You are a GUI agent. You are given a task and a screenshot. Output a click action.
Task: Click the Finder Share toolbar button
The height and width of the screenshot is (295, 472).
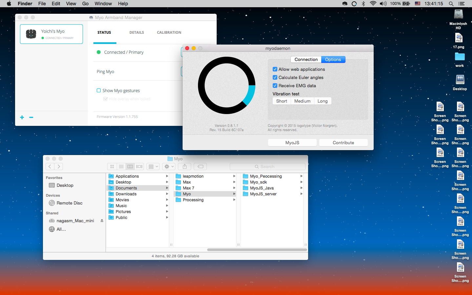185,167
